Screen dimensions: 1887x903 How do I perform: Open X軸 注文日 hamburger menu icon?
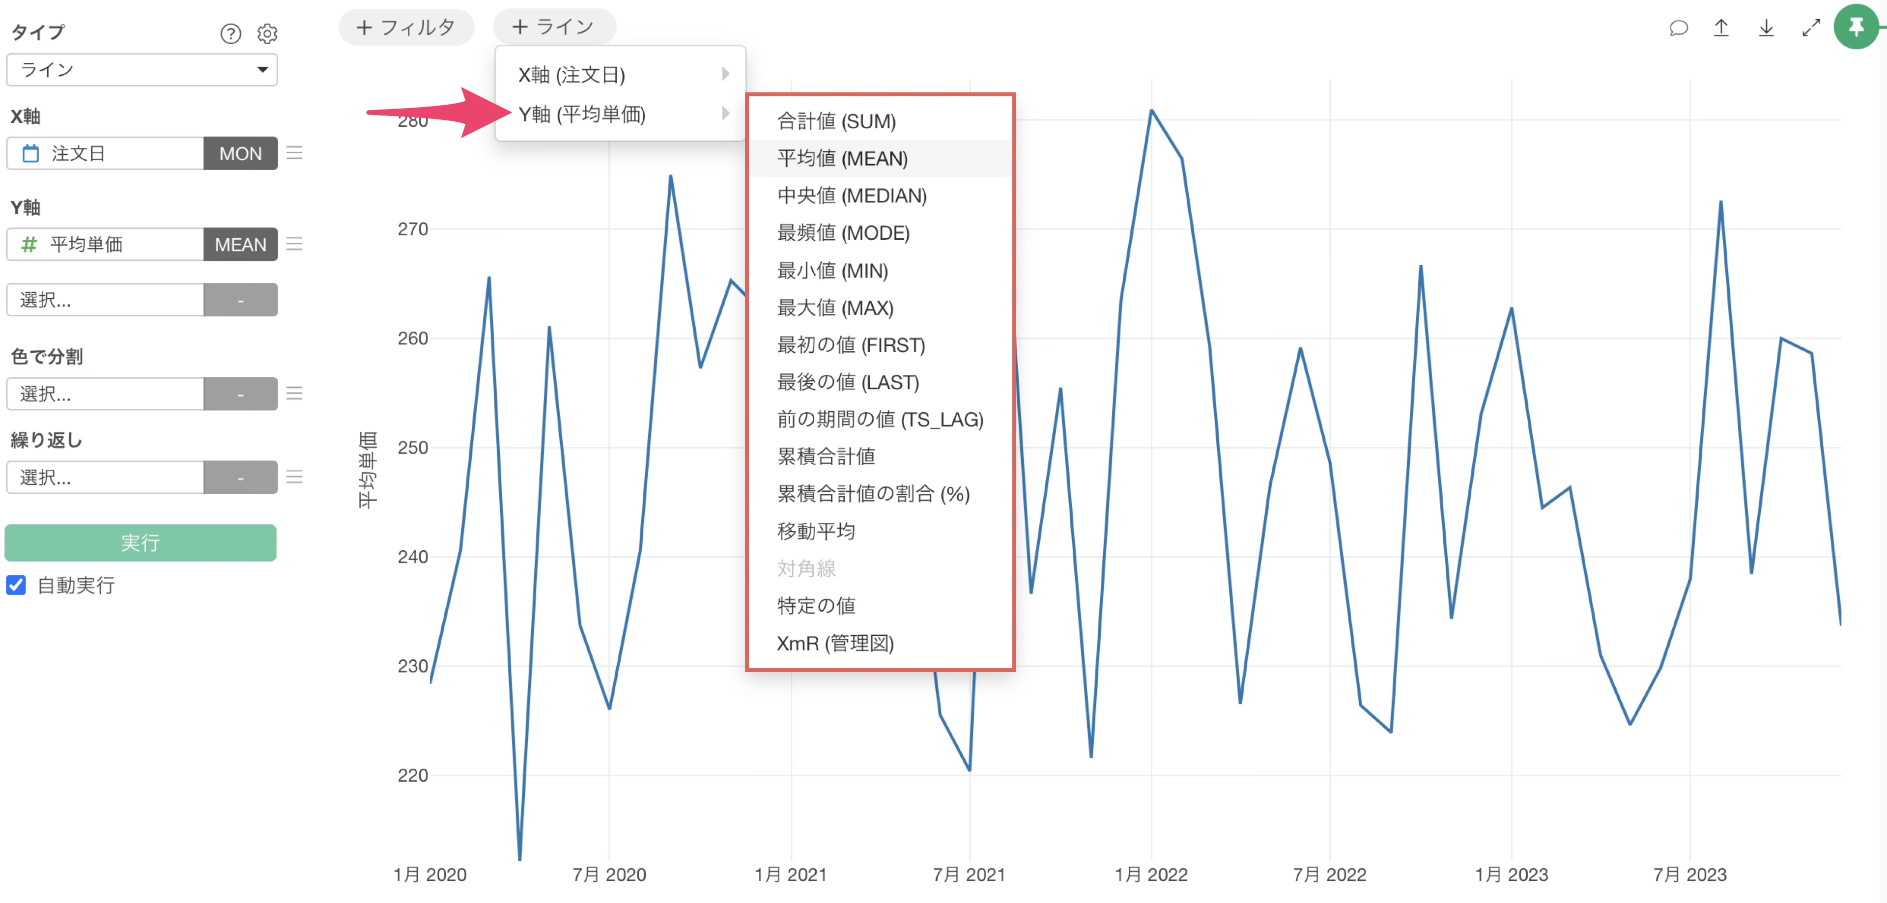294,153
